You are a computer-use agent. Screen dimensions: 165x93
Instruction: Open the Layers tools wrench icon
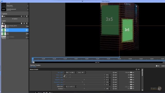tap(27, 23)
